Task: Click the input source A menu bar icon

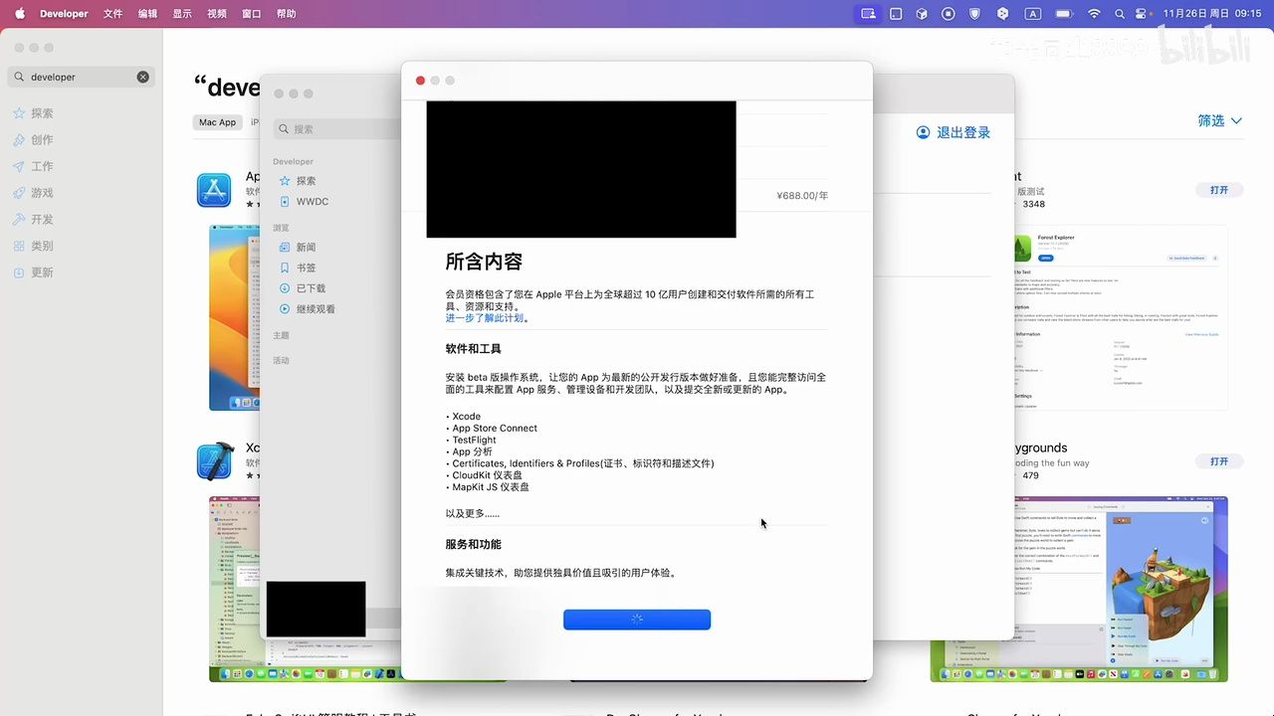Action: coord(1033,14)
